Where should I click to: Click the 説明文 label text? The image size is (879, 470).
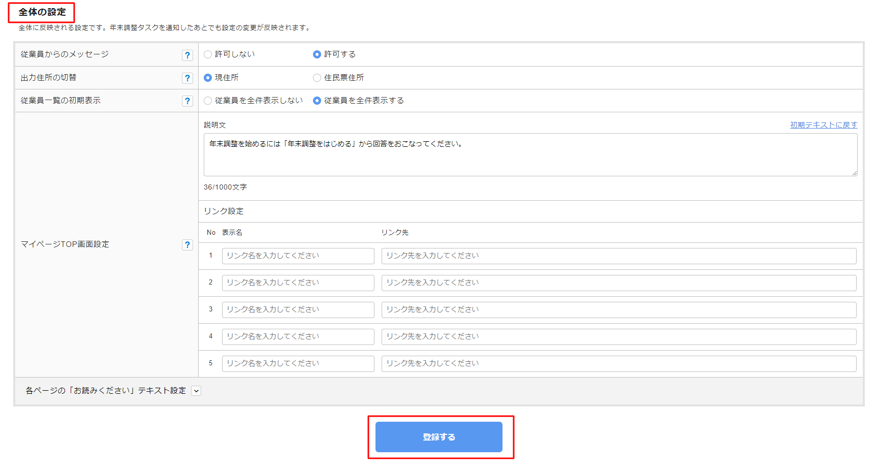pos(215,125)
